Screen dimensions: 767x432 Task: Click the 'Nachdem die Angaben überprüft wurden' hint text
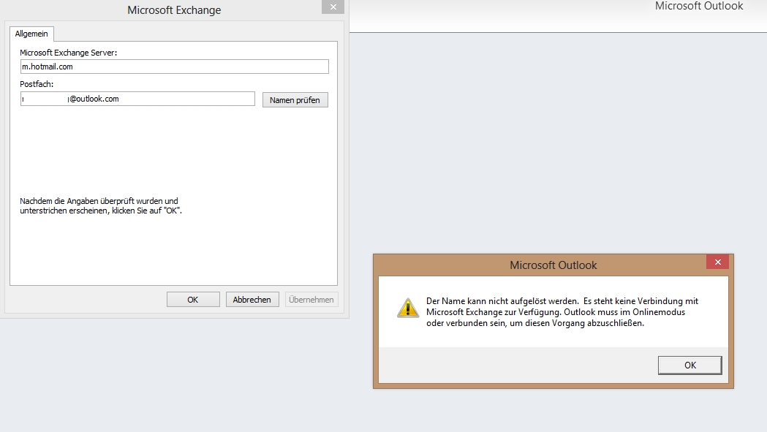point(101,206)
